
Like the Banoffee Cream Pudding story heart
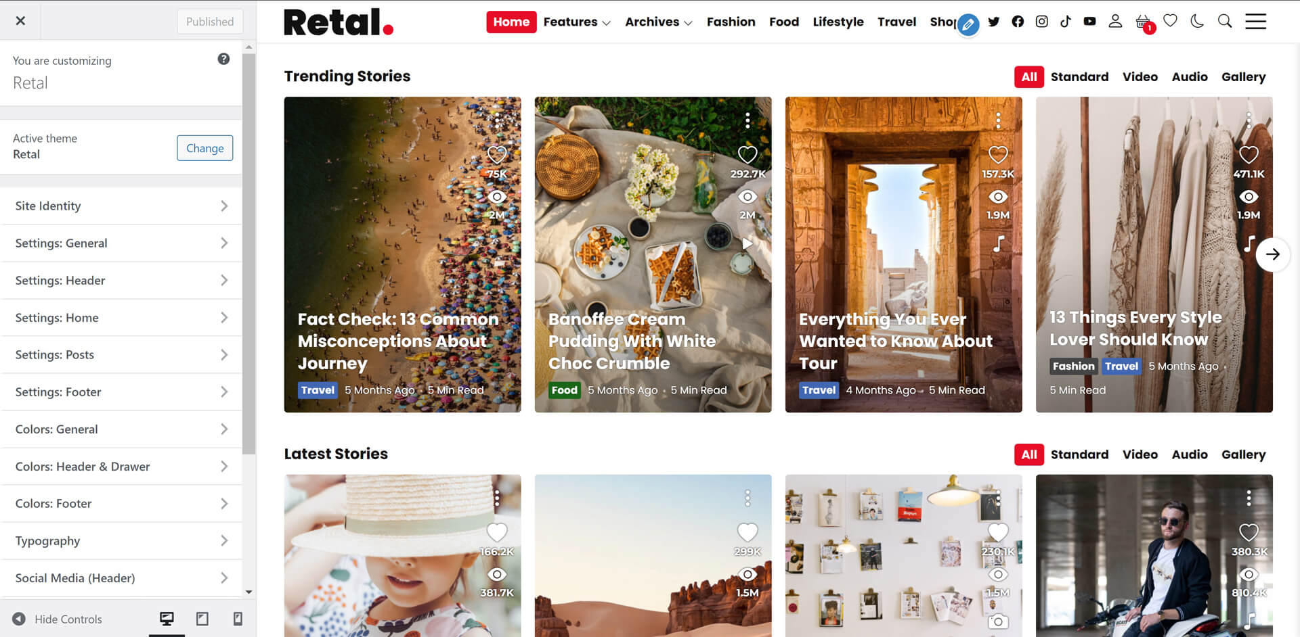tap(747, 155)
